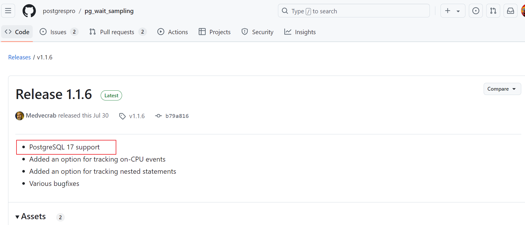525x225 pixels.
Task: Open the hamburger navigation menu
Action: pyautogui.click(x=8, y=11)
